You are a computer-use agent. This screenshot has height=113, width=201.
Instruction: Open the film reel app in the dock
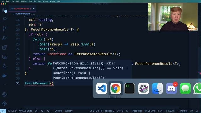pyautogui.click(x=144, y=89)
